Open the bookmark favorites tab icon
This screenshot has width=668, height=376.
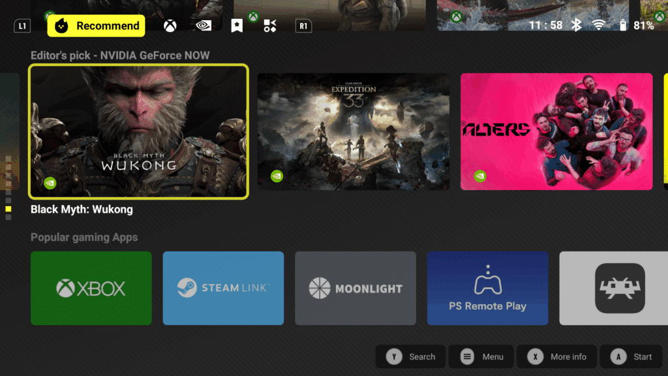[x=237, y=25]
